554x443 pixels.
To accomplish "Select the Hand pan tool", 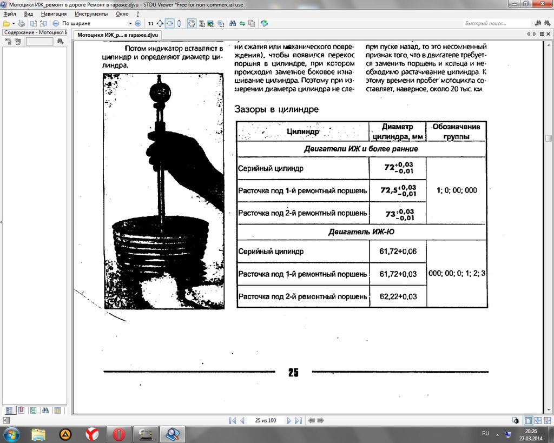I will 192,23.
